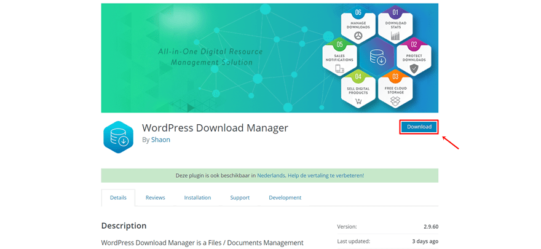Open the Nederlands translation link
The image size is (541, 249).
tap(271, 176)
